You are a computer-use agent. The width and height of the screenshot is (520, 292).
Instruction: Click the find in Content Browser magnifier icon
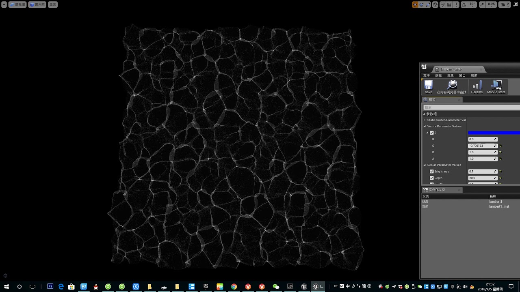pos(452,87)
